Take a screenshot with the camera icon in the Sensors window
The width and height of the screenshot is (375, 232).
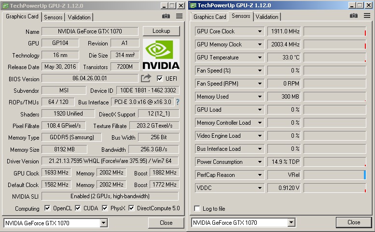(354, 16)
